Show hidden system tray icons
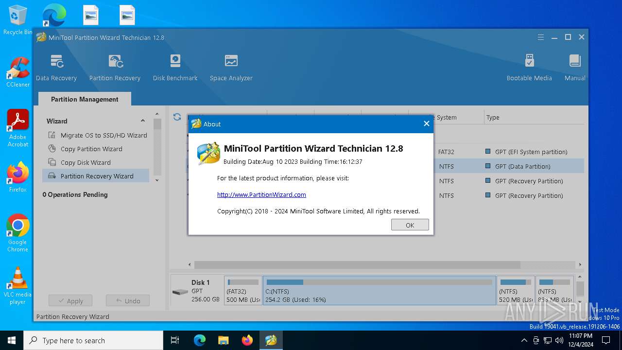The width and height of the screenshot is (622, 350). (524, 340)
